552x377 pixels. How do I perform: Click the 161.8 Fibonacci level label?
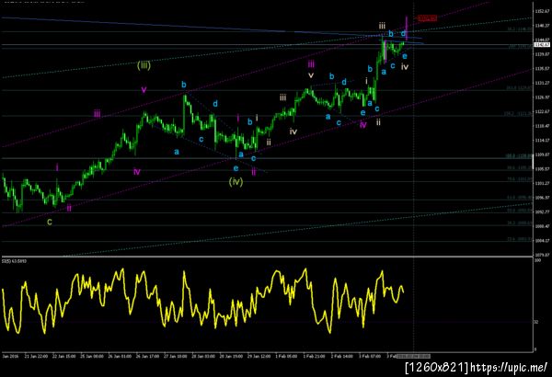pos(519,88)
